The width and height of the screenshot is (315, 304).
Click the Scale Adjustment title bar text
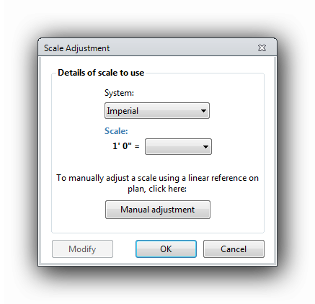(76, 48)
